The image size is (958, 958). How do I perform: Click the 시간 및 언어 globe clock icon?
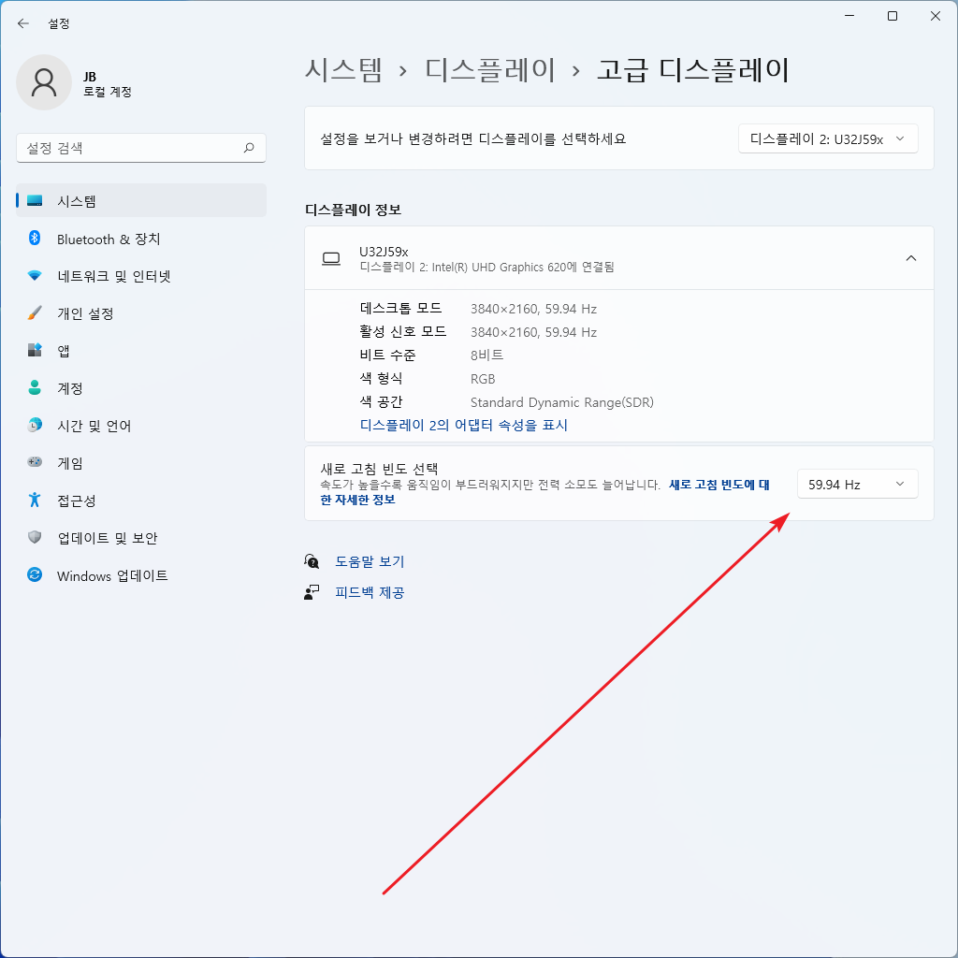[x=35, y=425]
